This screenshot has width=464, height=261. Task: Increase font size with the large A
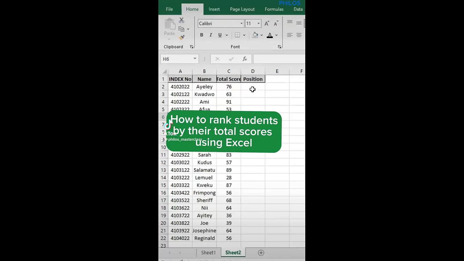266,24
